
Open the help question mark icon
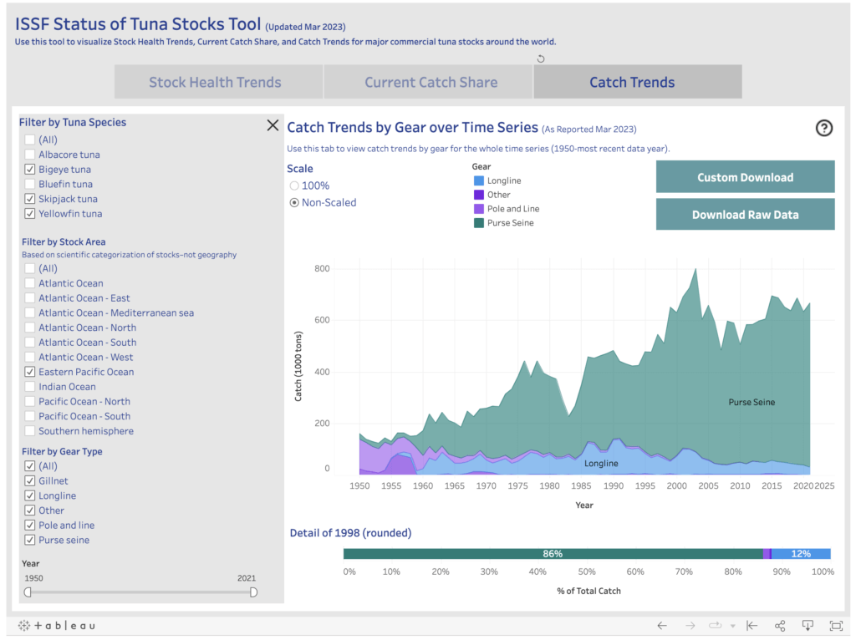(823, 128)
